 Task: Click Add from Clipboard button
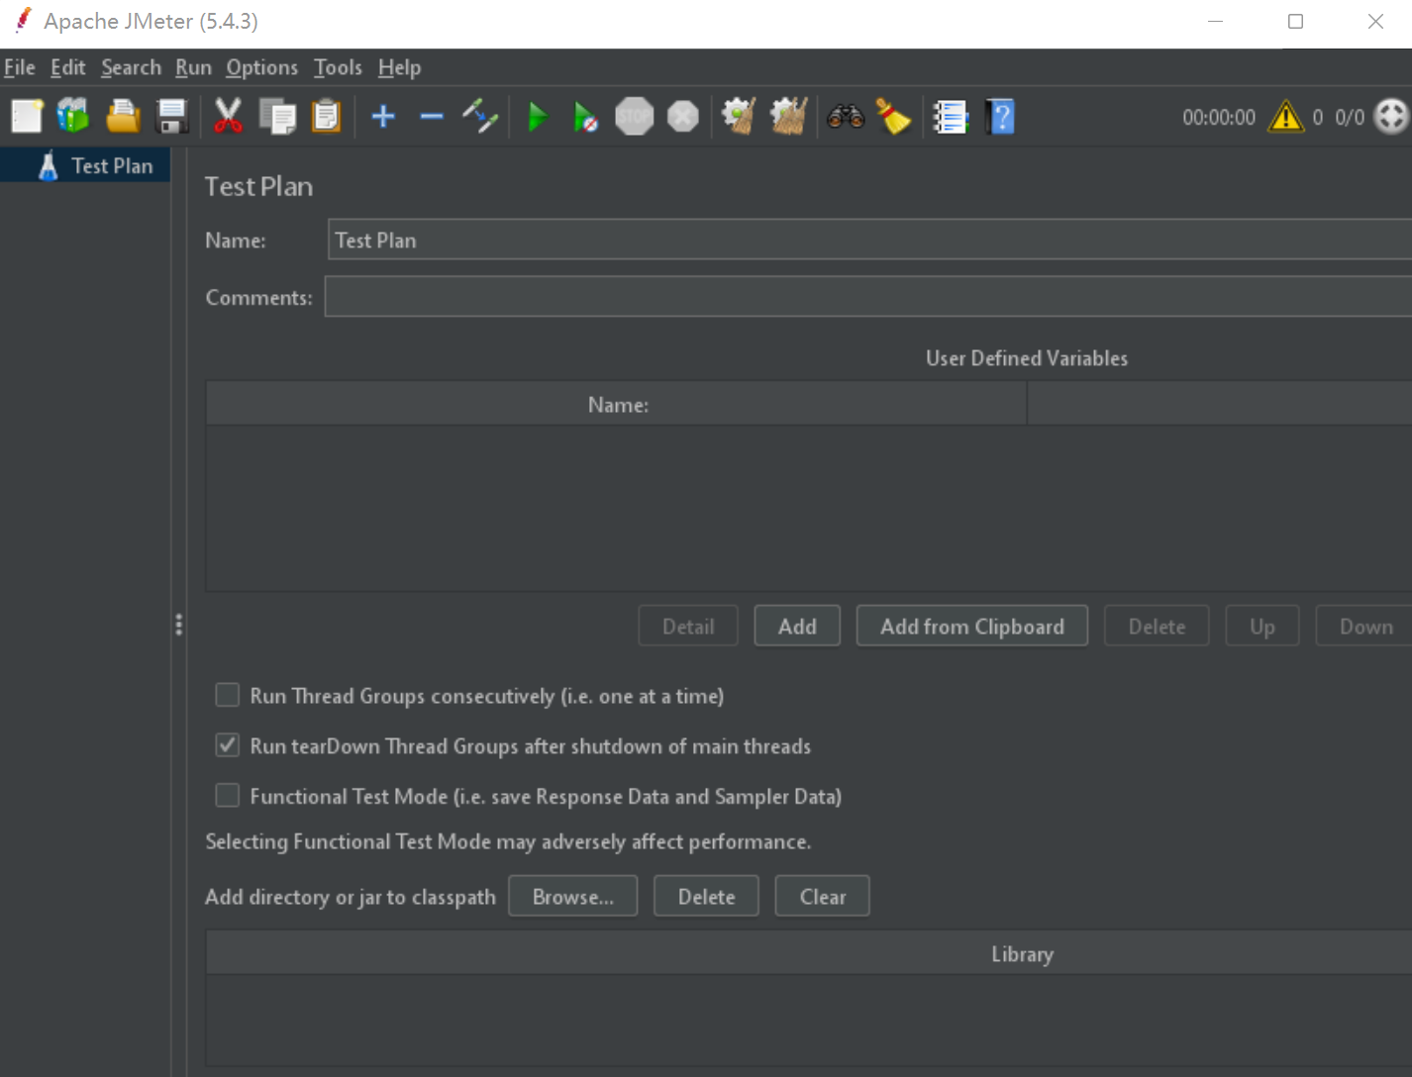[971, 626]
